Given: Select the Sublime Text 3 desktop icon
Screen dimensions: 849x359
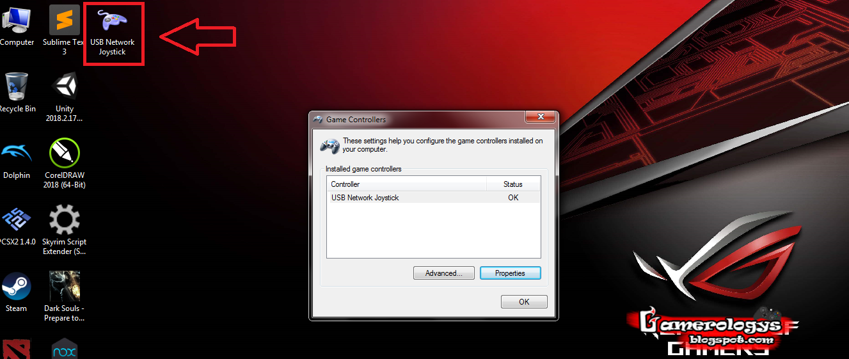Looking at the screenshot, I should (x=64, y=31).
